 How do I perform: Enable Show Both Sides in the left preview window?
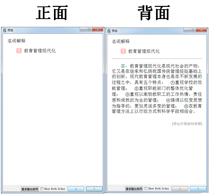[x=42, y=189]
